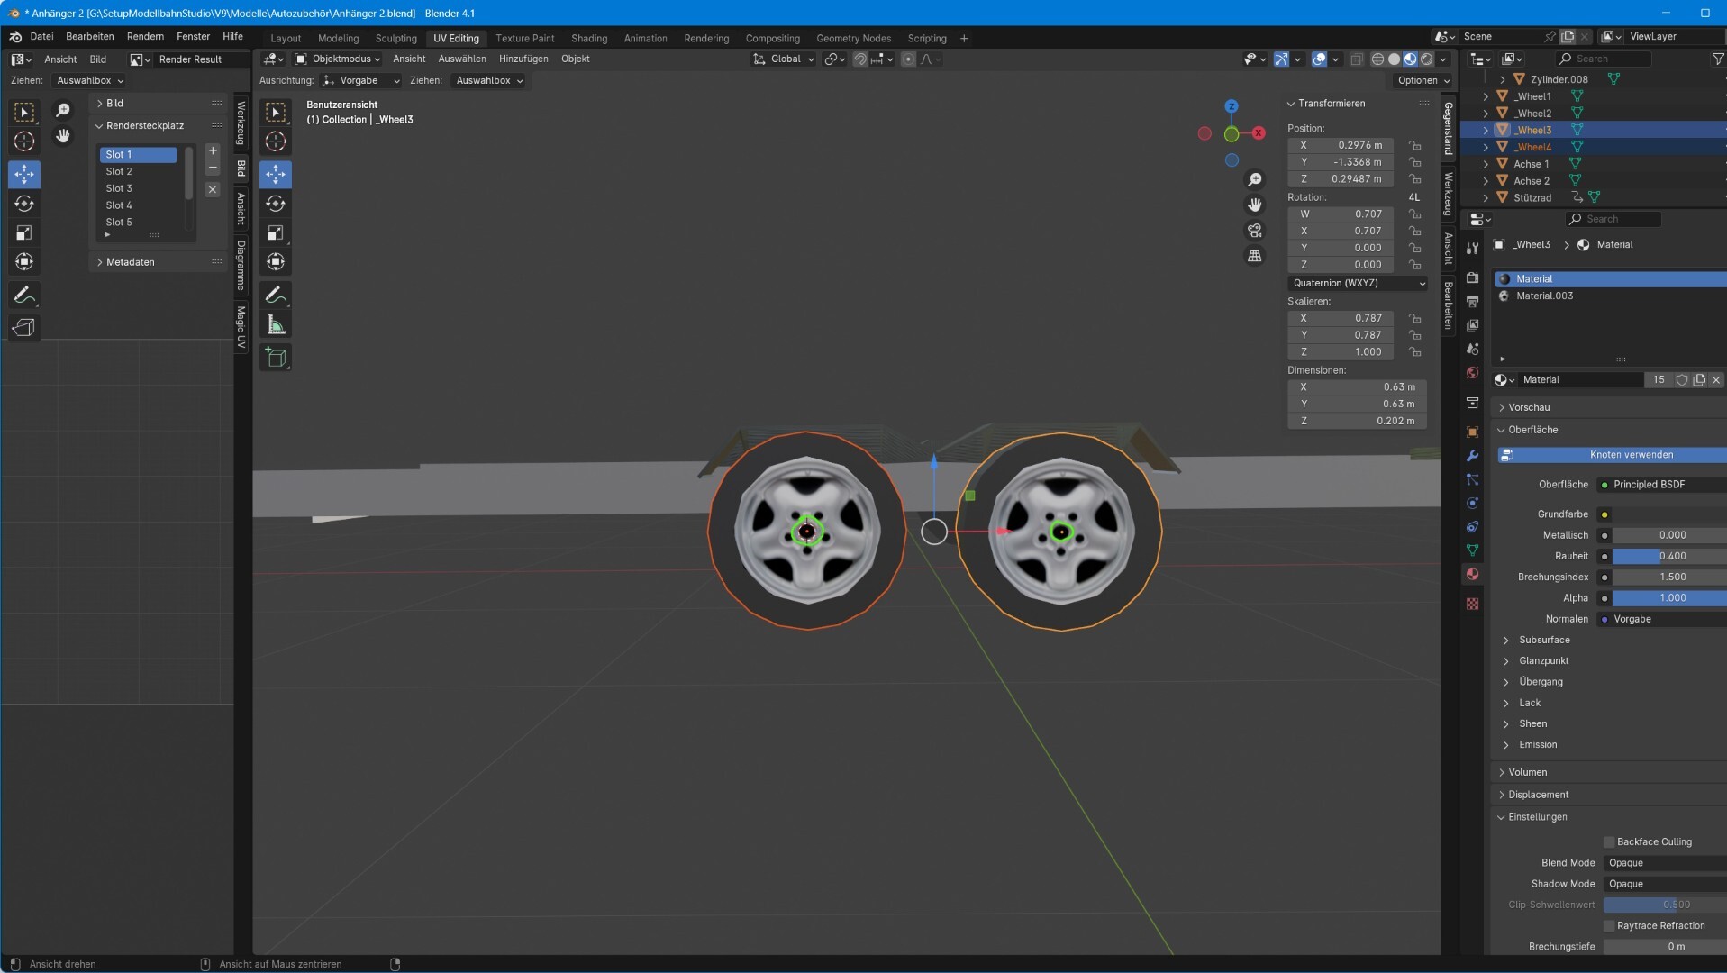
Task: Expand the Subsurface section
Action: [x=1543, y=640]
